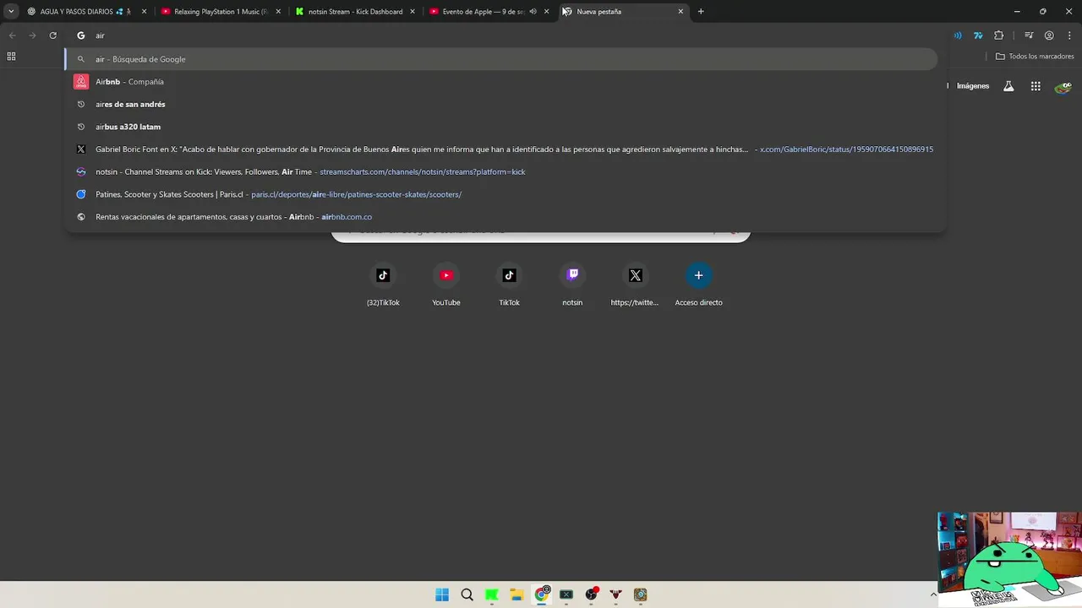The image size is (1082, 608).
Task: Click the X logo beside Gabriel Boric suggestion
Action: (x=81, y=149)
